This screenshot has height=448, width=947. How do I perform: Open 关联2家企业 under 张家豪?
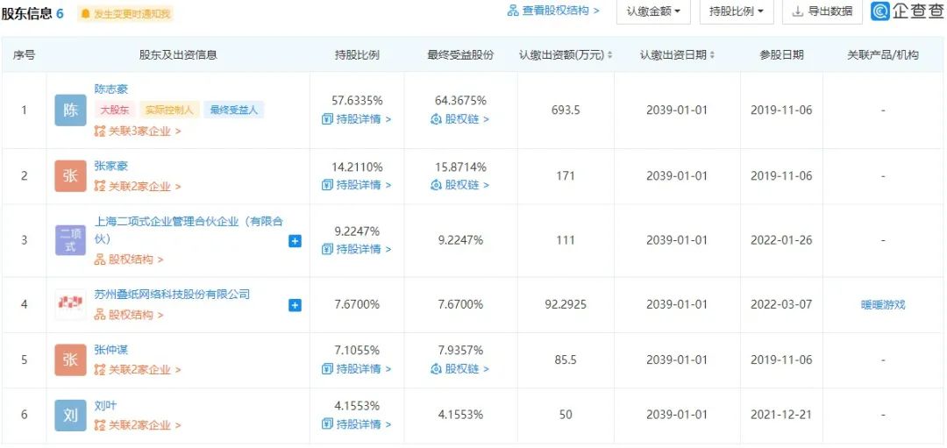138,187
